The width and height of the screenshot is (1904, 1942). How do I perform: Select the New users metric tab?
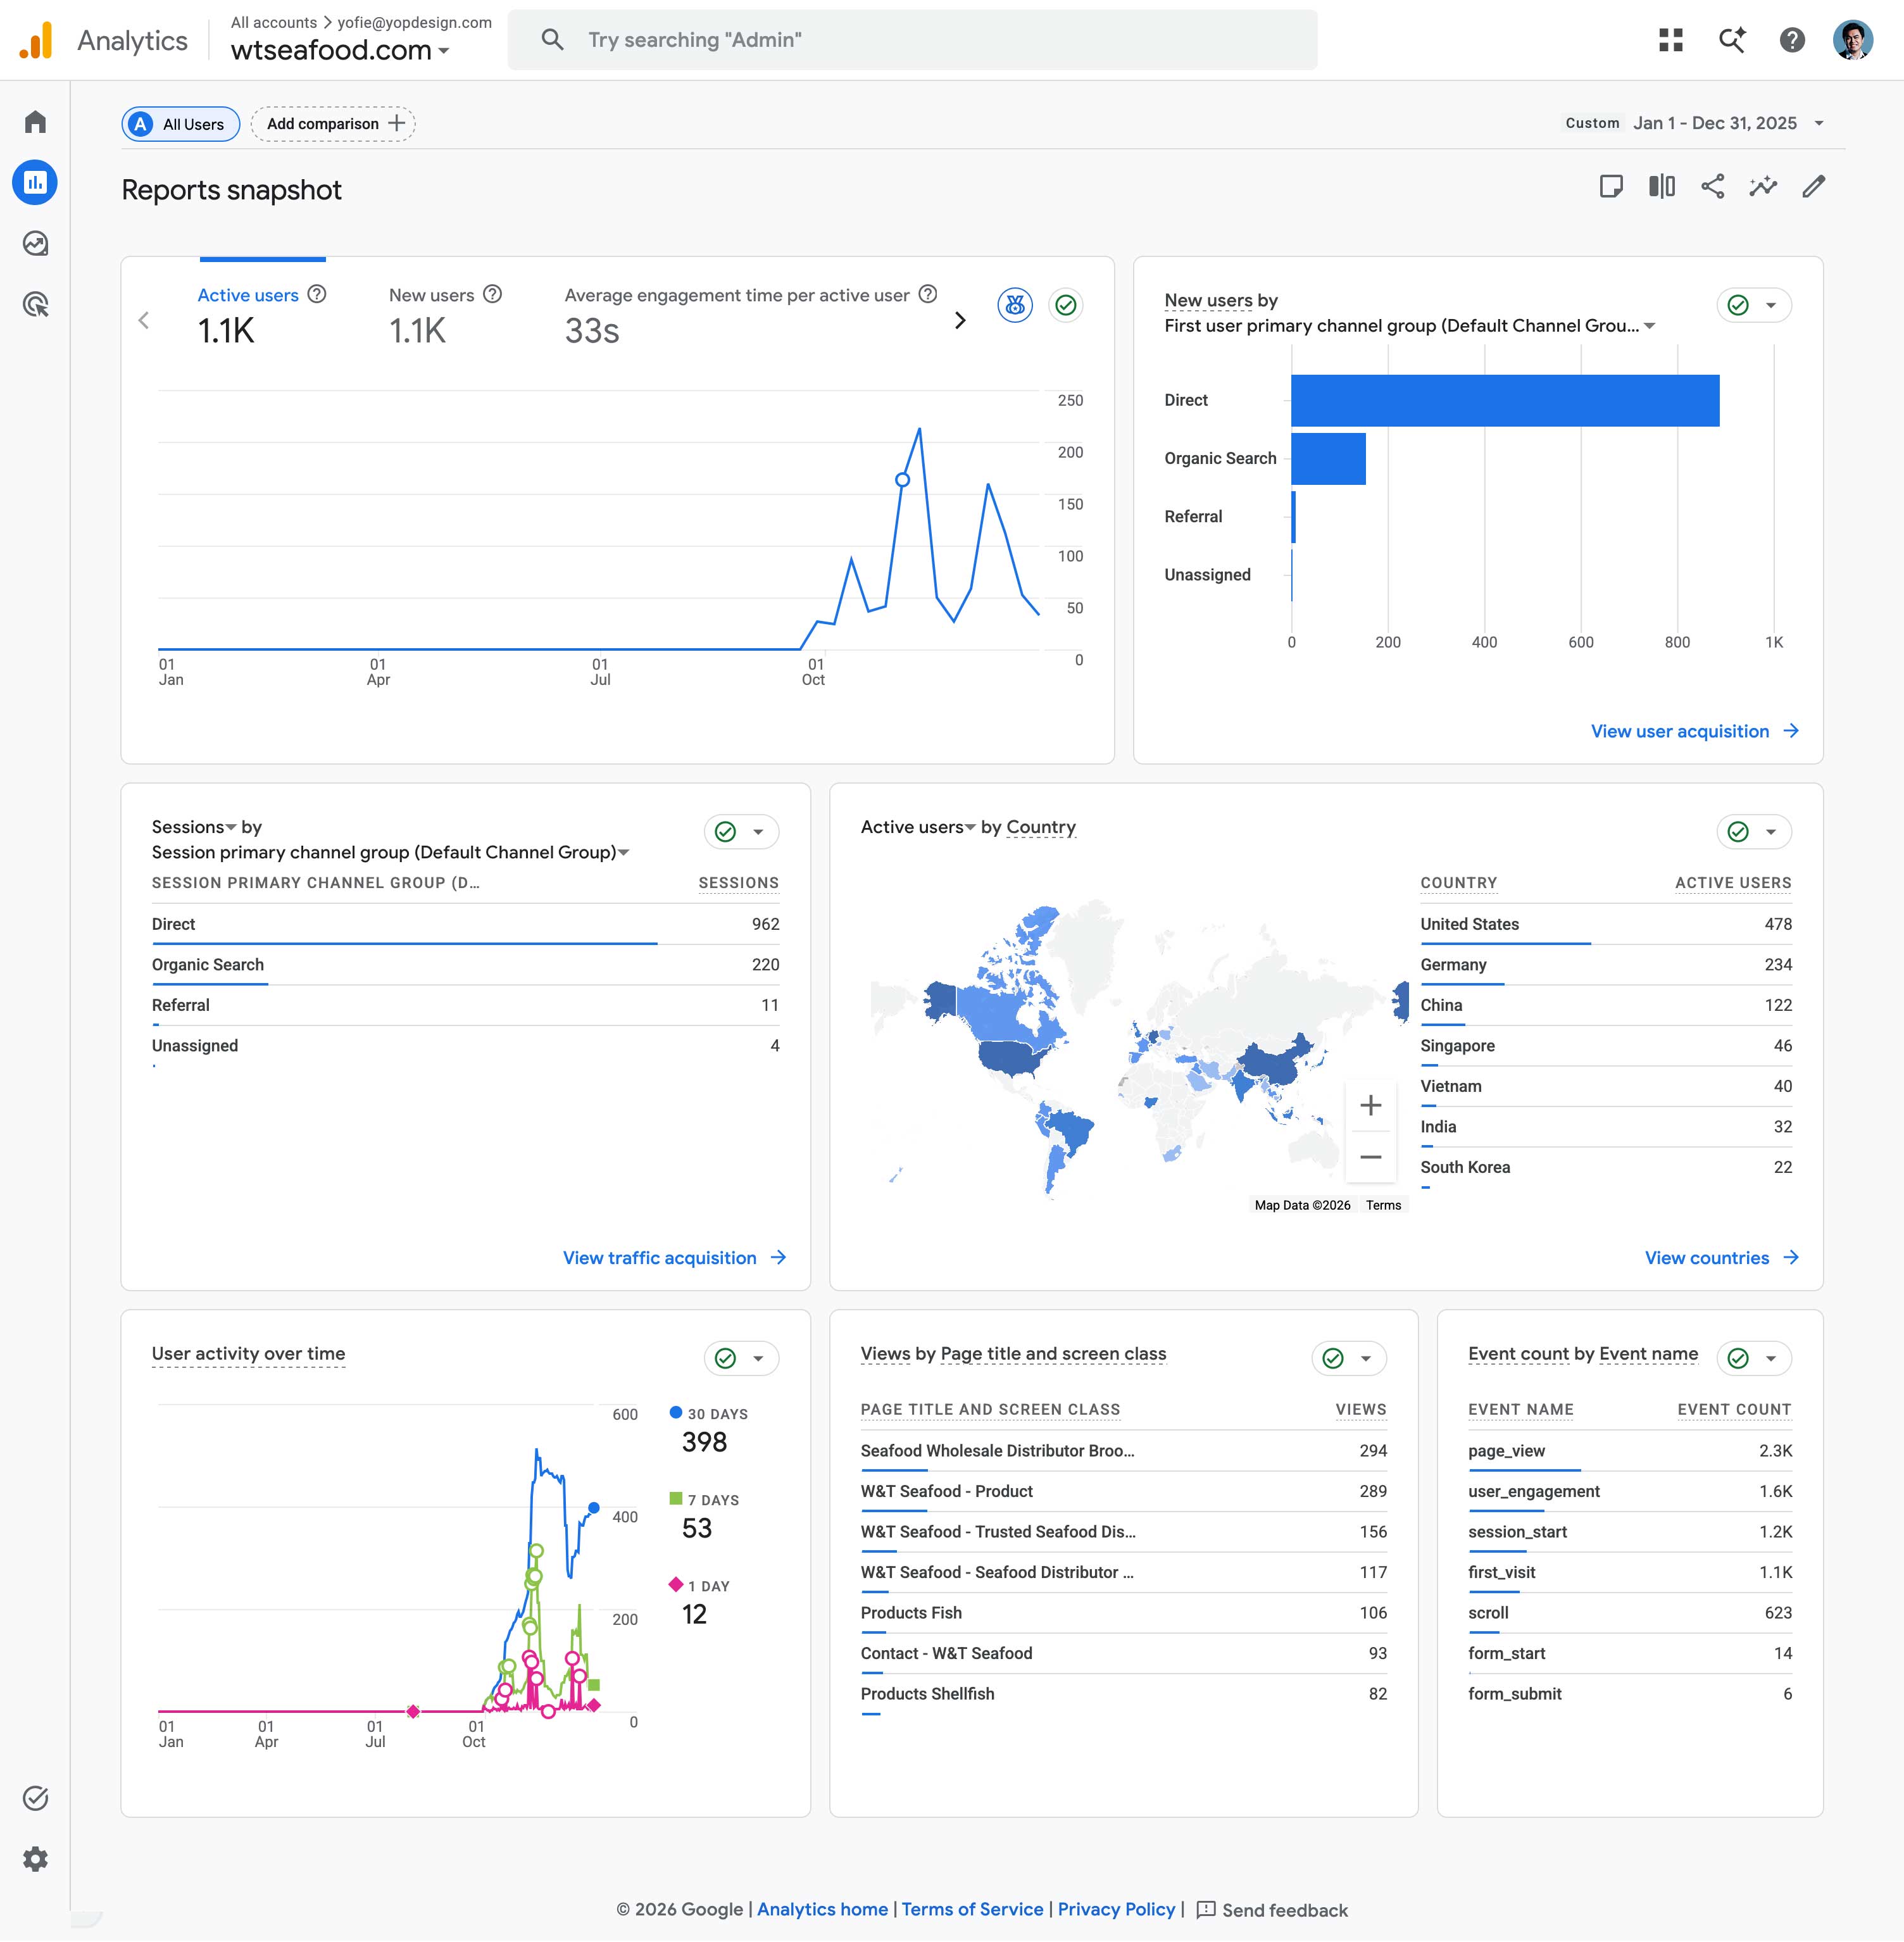[x=445, y=316]
